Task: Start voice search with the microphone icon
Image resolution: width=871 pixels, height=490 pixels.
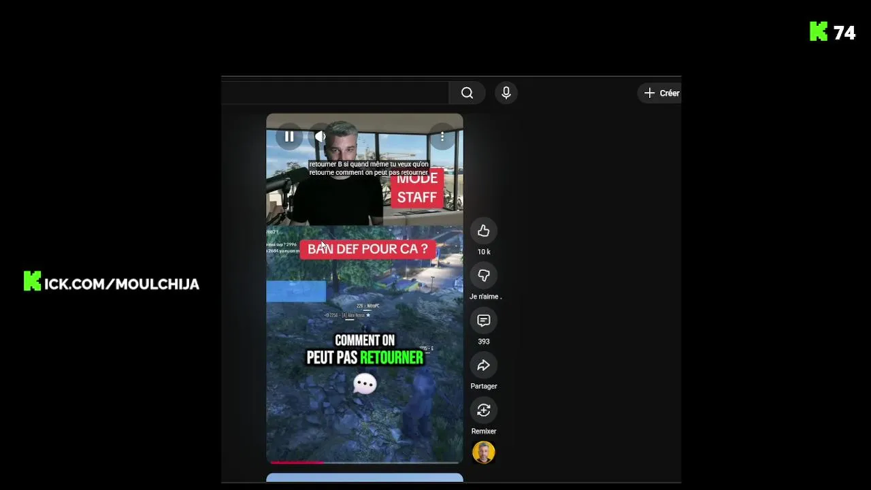Action: (x=506, y=93)
